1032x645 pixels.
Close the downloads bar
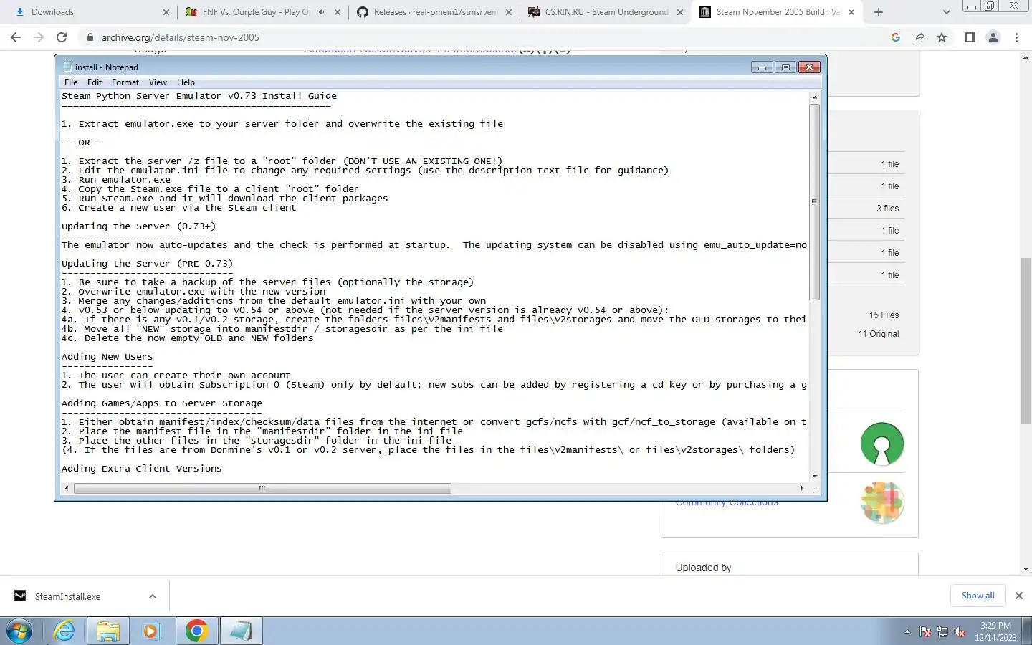pyautogui.click(x=1018, y=596)
